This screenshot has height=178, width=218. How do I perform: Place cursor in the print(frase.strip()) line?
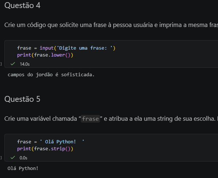click(45, 149)
